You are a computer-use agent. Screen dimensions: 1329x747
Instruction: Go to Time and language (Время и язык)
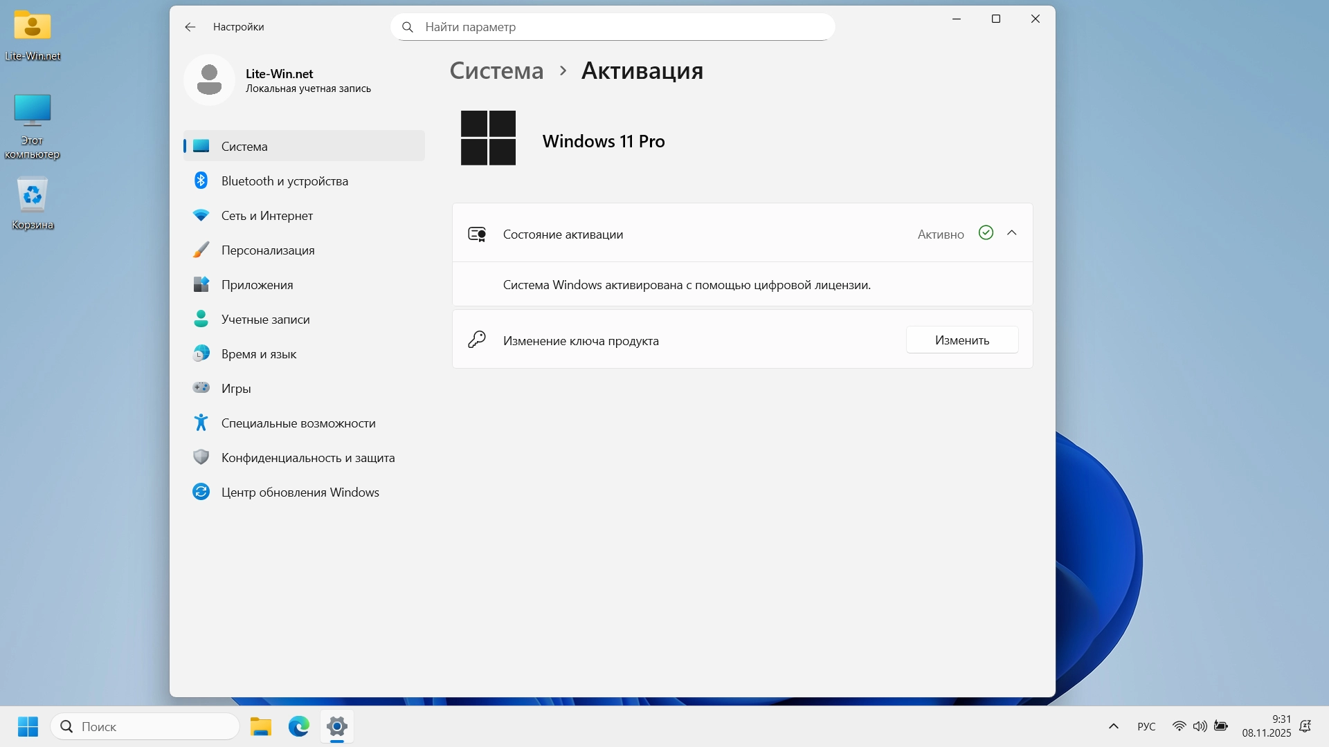pos(258,353)
